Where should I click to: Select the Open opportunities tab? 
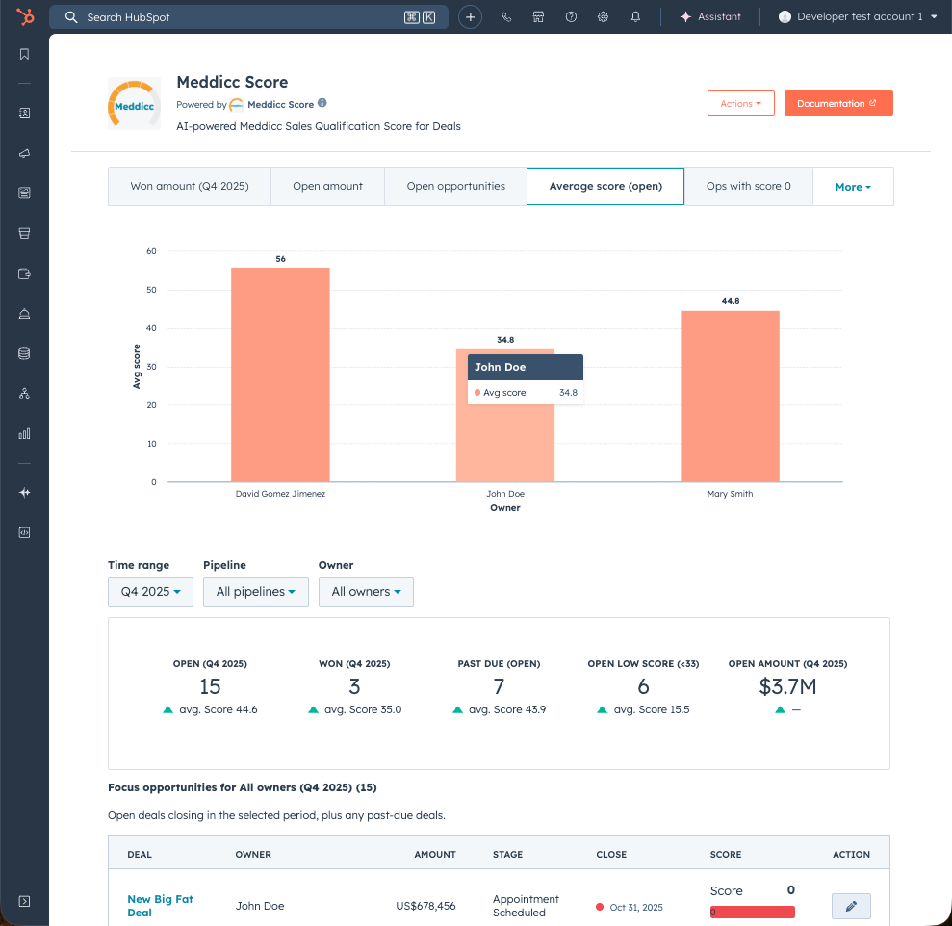[x=454, y=186]
